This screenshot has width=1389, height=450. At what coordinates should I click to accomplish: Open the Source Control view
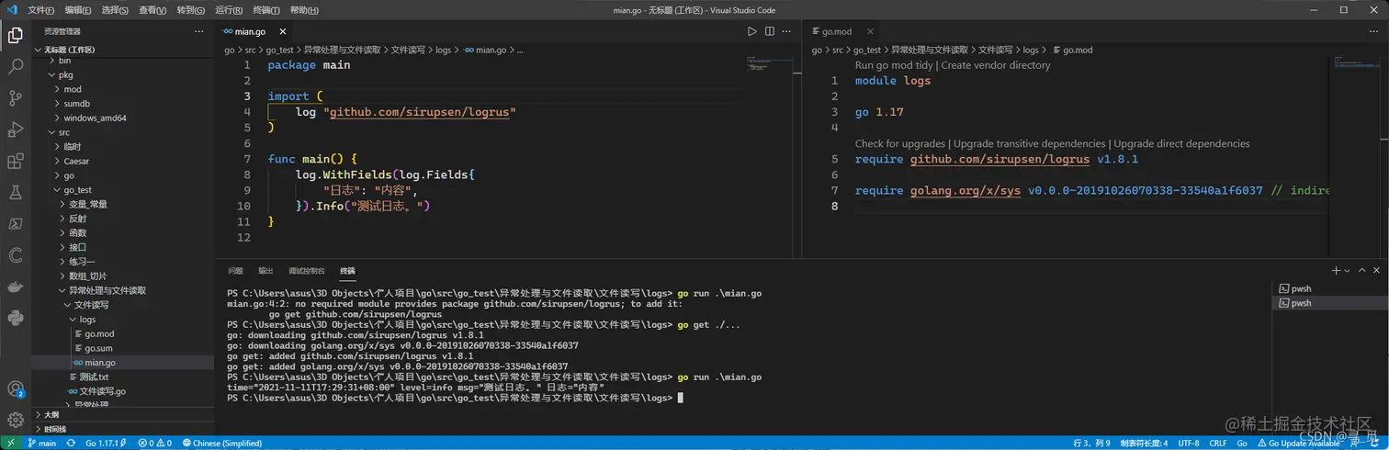pyautogui.click(x=16, y=98)
